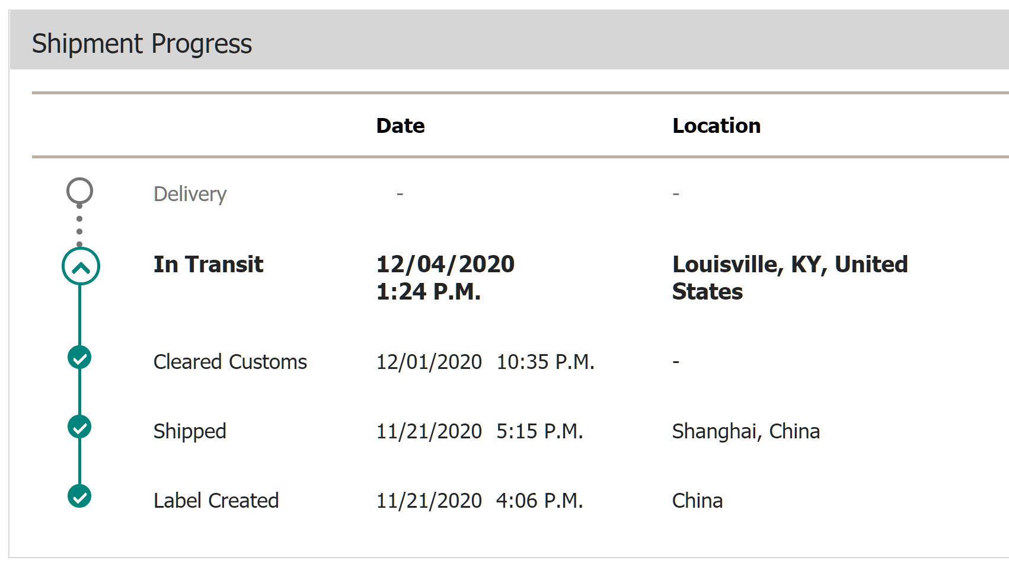Click the Shipped green checkmark icon
This screenshot has height=573, width=1009.
pyautogui.click(x=79, y=427)
